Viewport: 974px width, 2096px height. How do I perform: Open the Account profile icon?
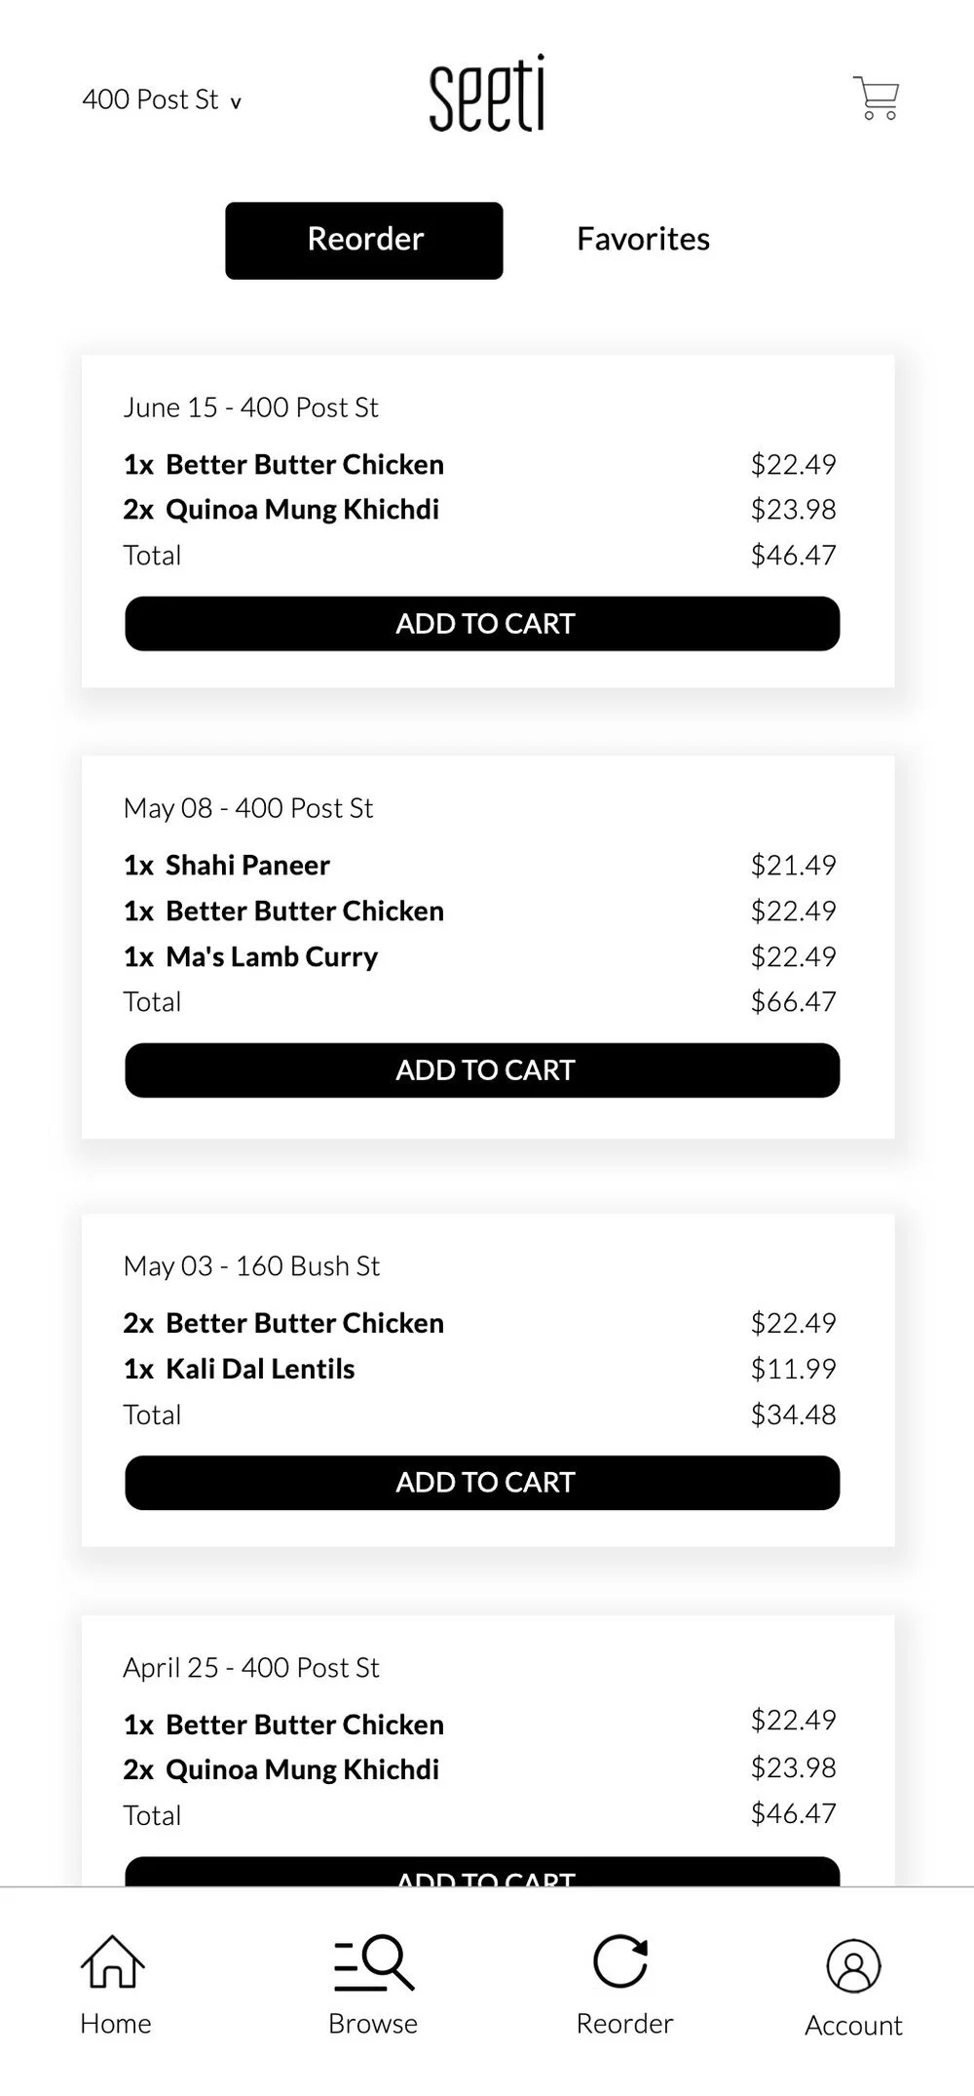(853, 1966)
